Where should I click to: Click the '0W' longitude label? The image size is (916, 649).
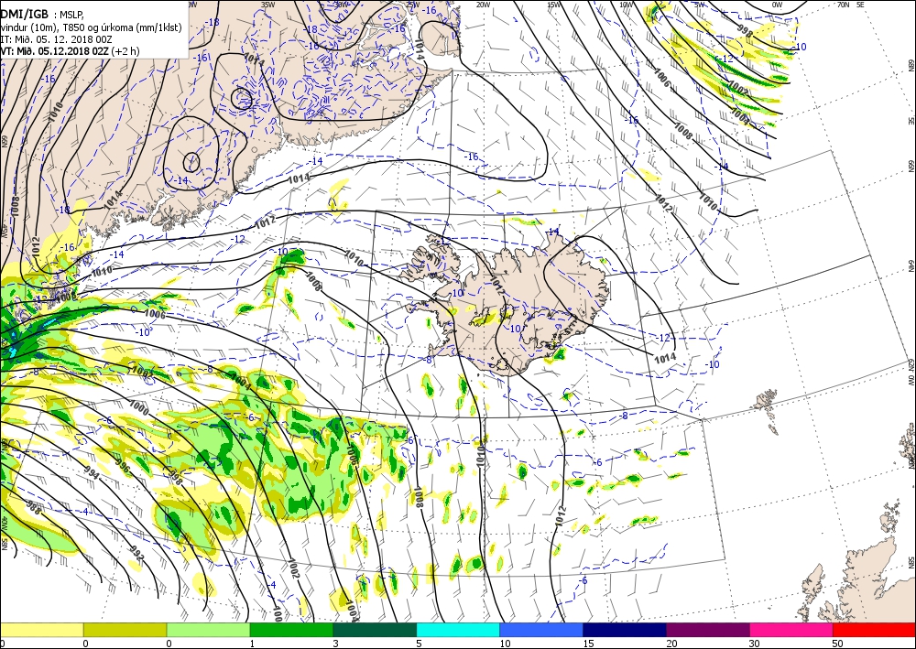(777, 5)
